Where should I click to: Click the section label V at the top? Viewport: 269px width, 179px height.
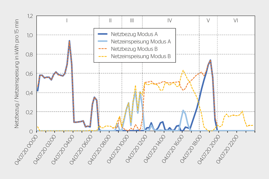pyautogui.click(x=208, y=20)
